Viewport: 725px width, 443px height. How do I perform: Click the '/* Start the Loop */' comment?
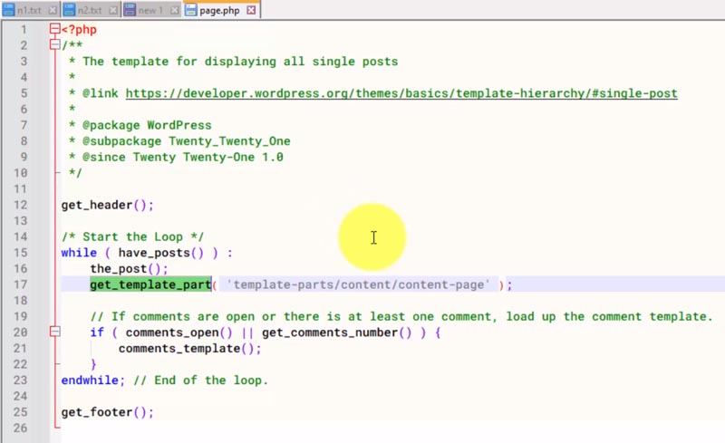(x=132, y=236)
